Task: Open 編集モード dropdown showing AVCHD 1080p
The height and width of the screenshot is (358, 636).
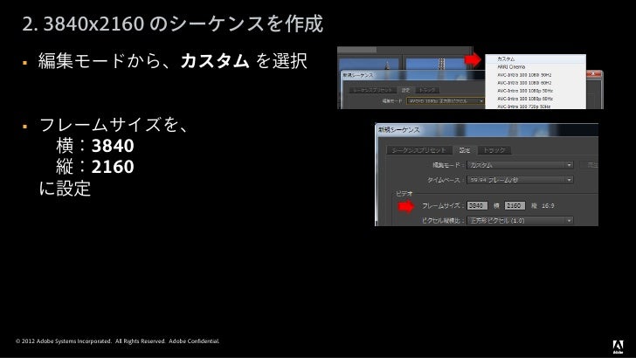Action: tap(446, 100)
